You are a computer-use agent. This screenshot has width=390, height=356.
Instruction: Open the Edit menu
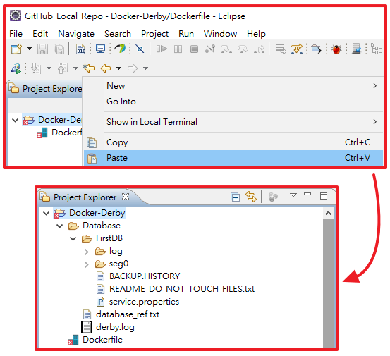coord(40,34)
